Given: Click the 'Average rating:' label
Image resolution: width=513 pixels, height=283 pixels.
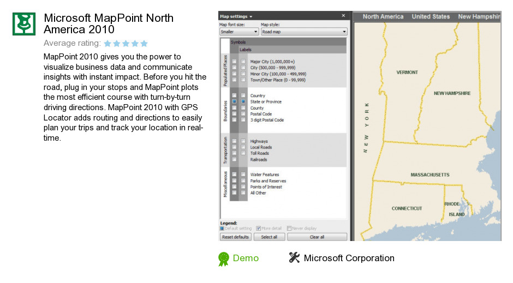Looking at the screenshot, I should point(72,43).
